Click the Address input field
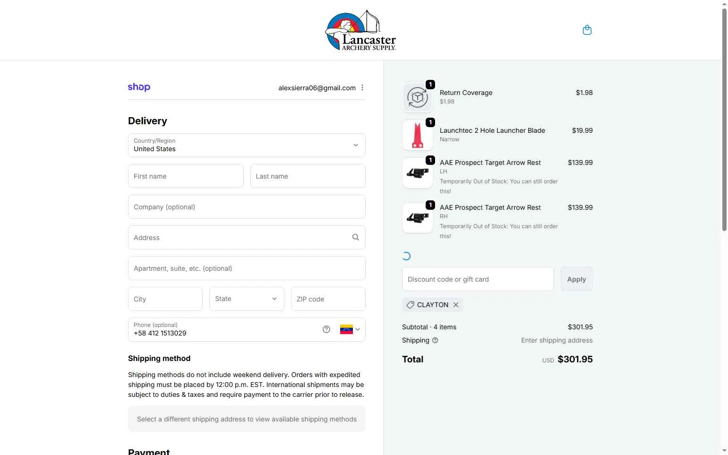Image resolution: width=728 pixels, height=455 pixels. pos(247,237)
